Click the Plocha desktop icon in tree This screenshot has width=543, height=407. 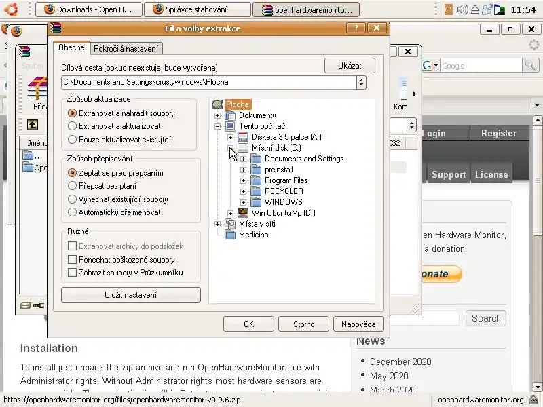(x=217, y=104)
